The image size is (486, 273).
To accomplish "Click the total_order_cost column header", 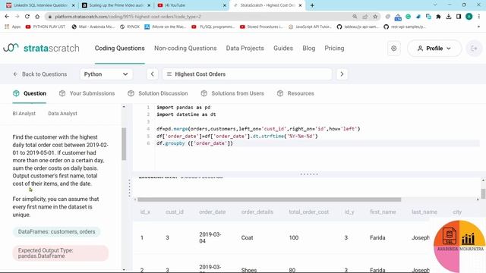I will click(309, 212).
